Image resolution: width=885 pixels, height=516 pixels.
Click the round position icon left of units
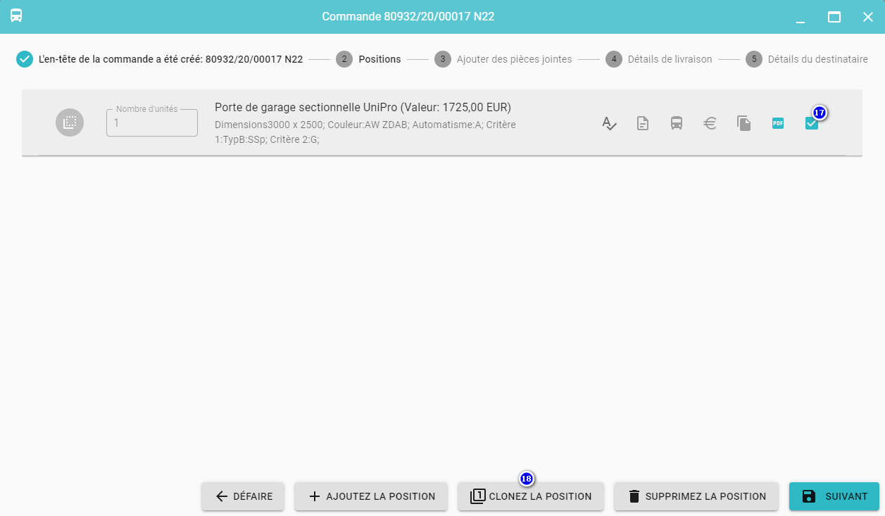70,122
